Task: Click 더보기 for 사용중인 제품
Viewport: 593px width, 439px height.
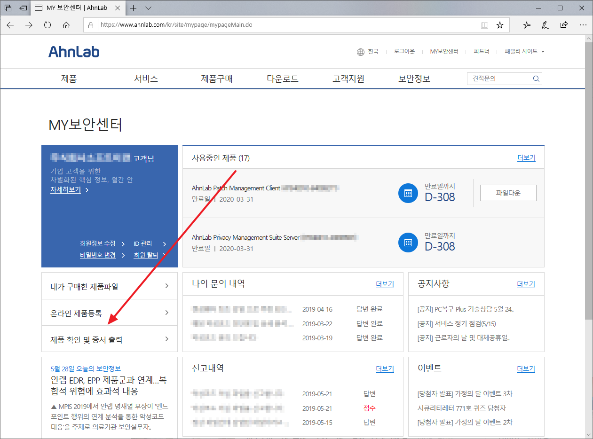Action: coord(526,158)
